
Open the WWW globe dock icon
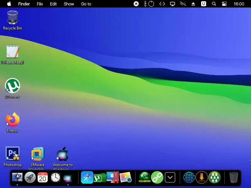pos(189,177)
